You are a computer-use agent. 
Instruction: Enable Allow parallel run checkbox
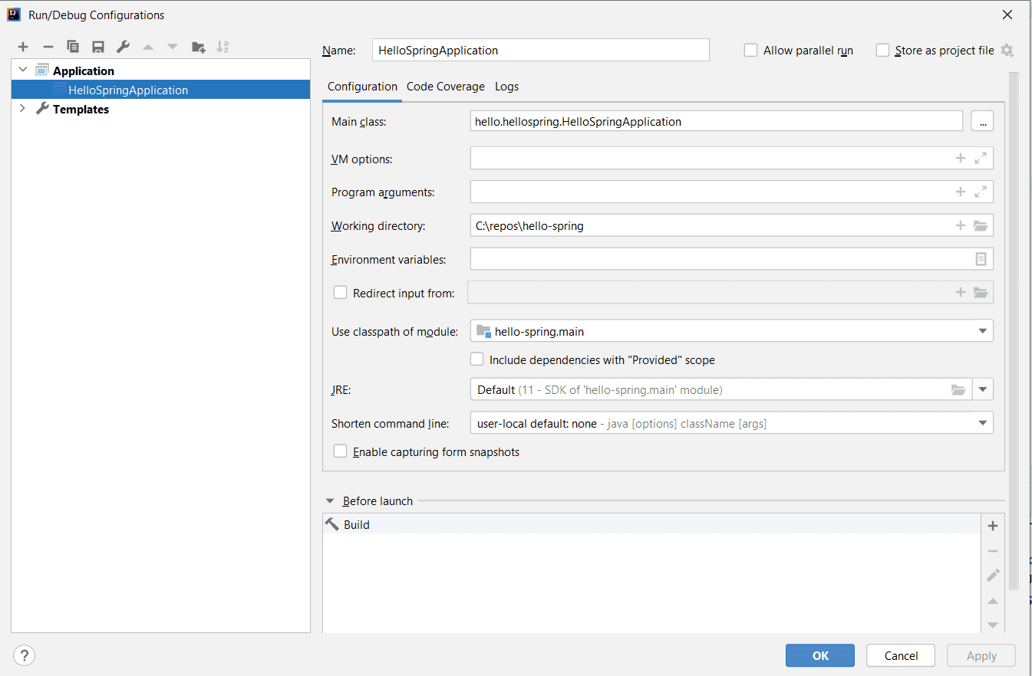click(x=751, y=51)
